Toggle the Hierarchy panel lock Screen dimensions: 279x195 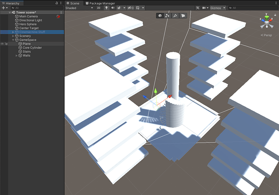point(57,3)
